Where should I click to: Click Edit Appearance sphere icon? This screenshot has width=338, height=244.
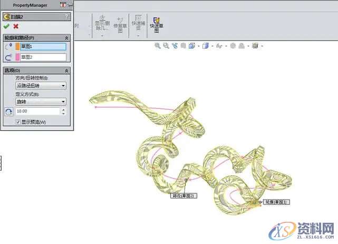pyautogui.click(x=233, y=45)
